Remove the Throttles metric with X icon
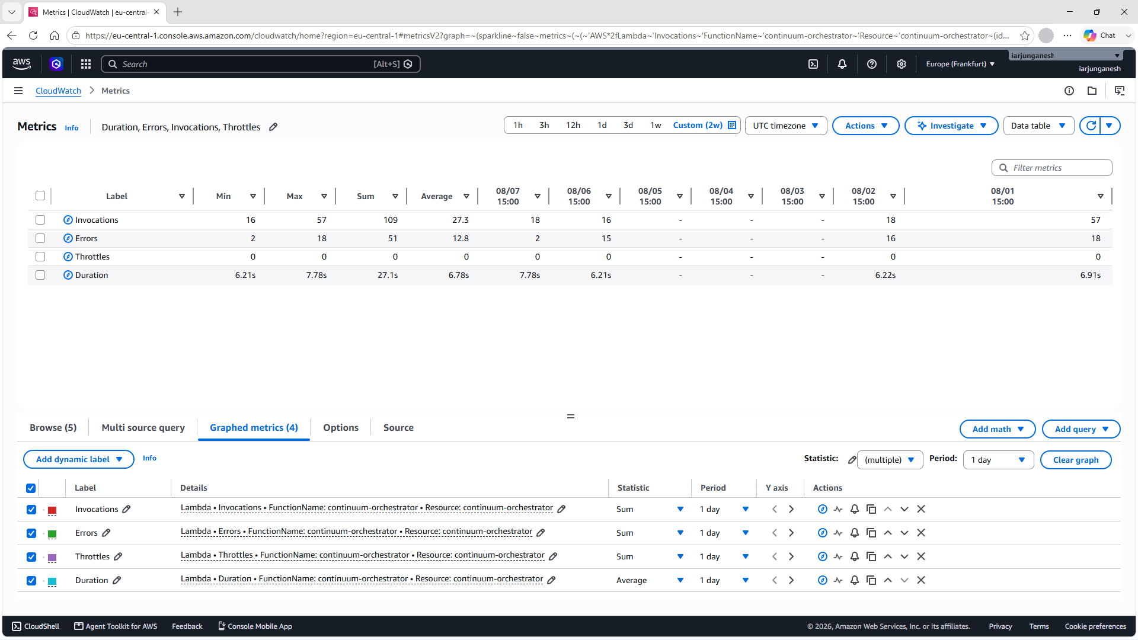Screen dimensions: 1138x640 click(x=921, y=556)
